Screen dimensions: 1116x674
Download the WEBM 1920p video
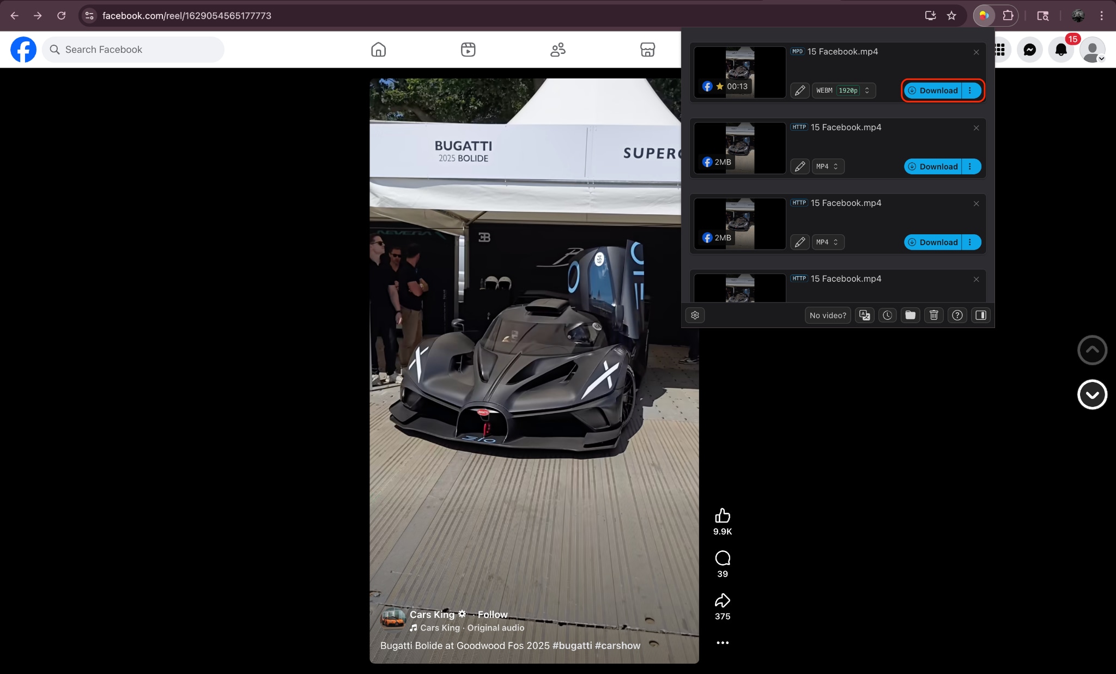(x=933, y=90)
